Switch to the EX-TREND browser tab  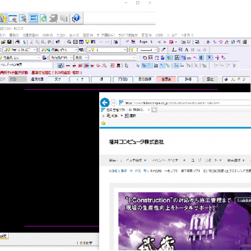pyautogui.click(x=125, y=110)
